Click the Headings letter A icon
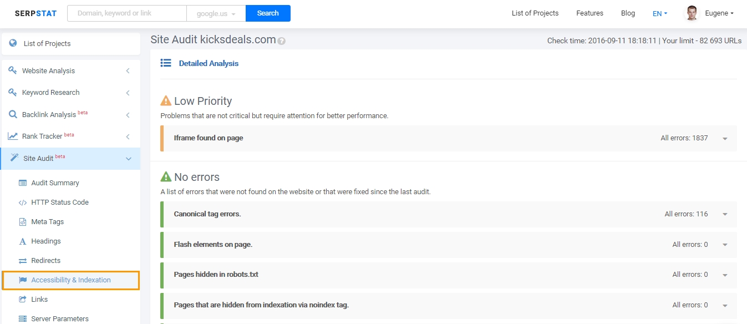The height and width of the screenshot is (324, 747). 23,241
